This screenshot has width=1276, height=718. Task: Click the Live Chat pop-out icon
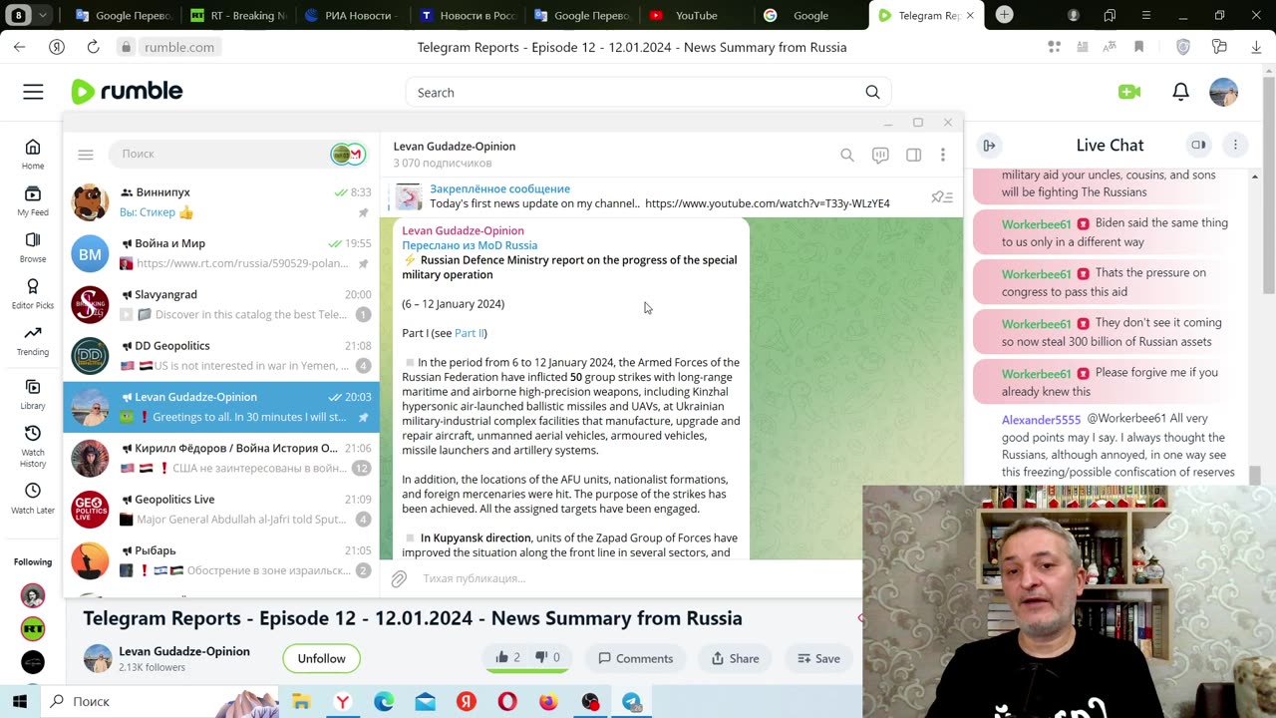click(1198, 145)
